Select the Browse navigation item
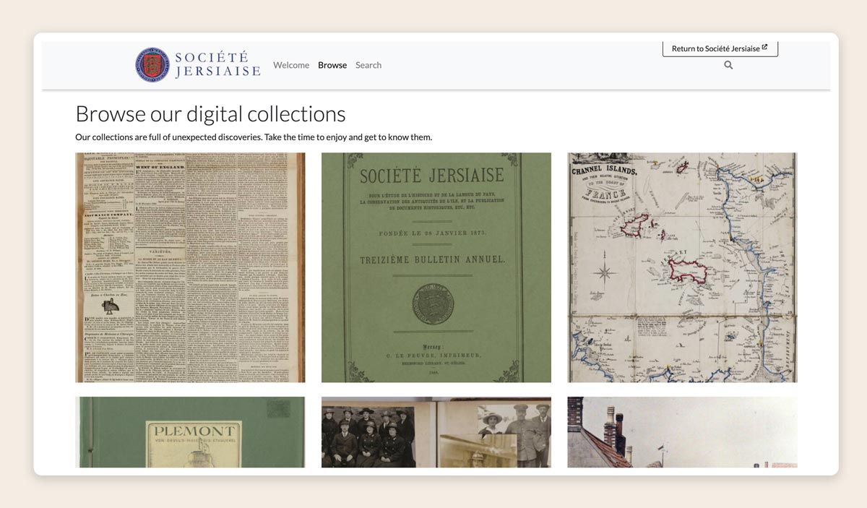This screenshot has height=508, width=867. (x=332, y=65)
